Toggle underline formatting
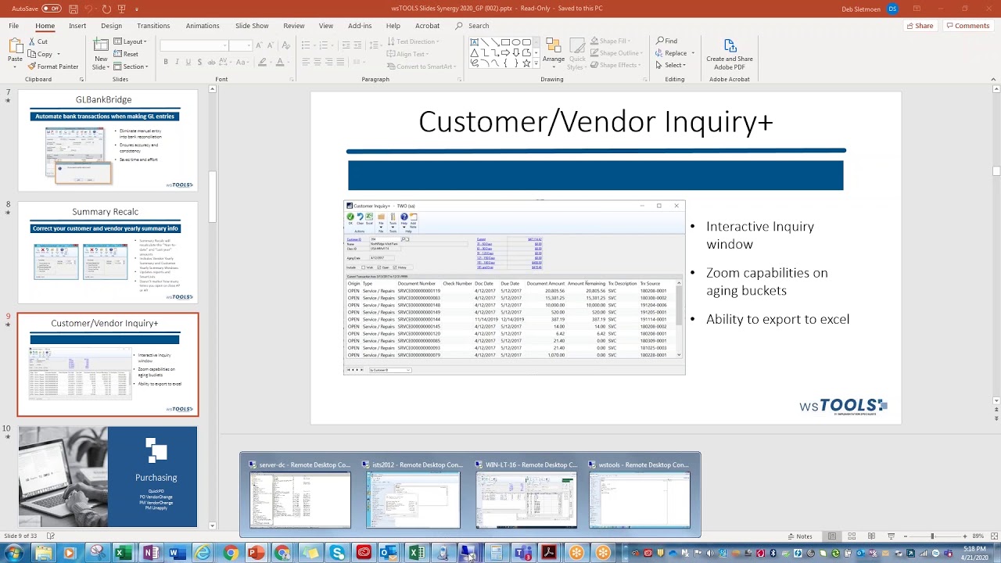This screenshot has width=1001, height=563. click(x=188, y=62)
